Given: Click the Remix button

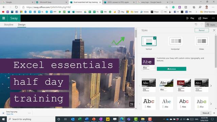Looking at the screenshot, I should 202,30.
